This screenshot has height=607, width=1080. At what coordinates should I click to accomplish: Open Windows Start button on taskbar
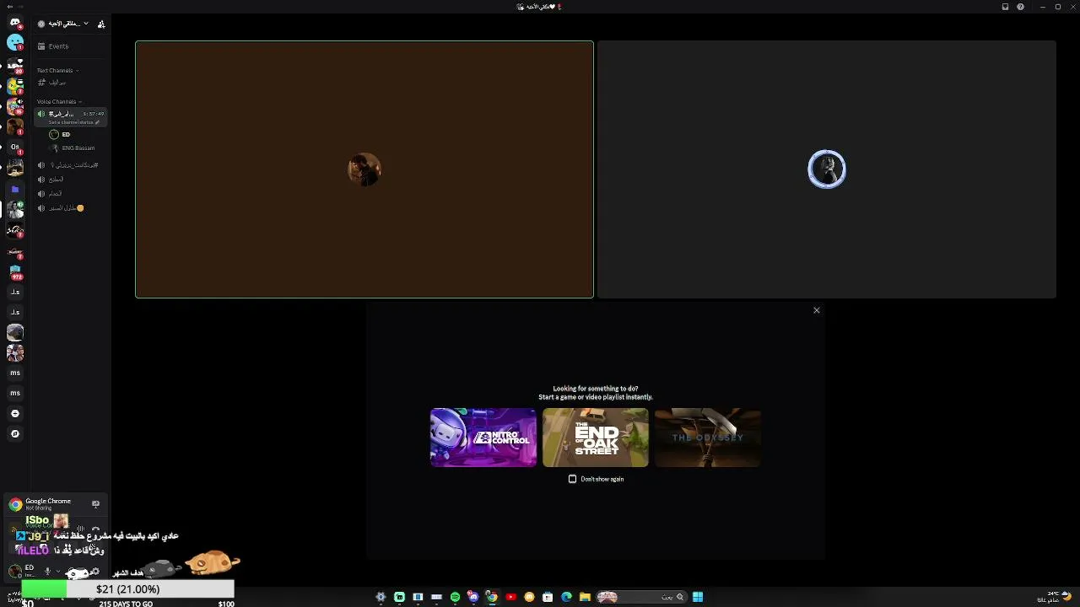point(698,597)
